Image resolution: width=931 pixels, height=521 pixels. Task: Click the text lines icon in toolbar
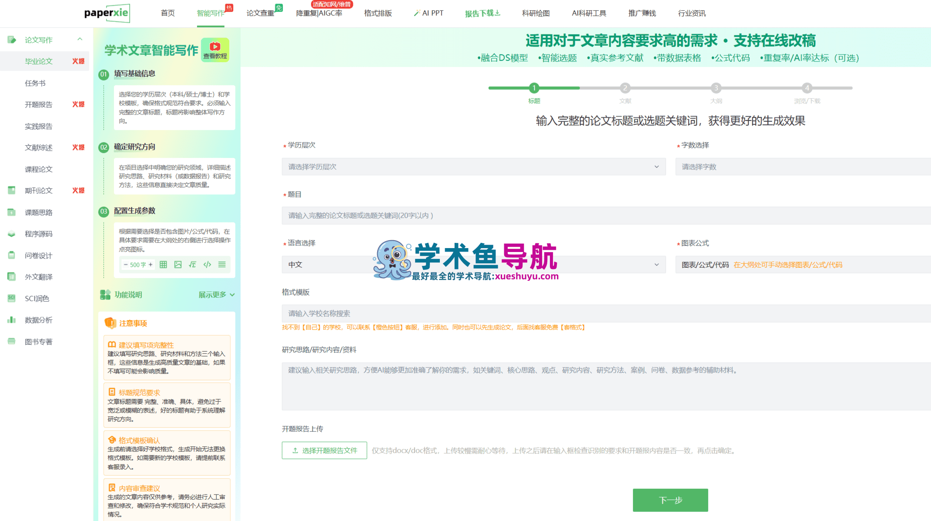point(222,265)
